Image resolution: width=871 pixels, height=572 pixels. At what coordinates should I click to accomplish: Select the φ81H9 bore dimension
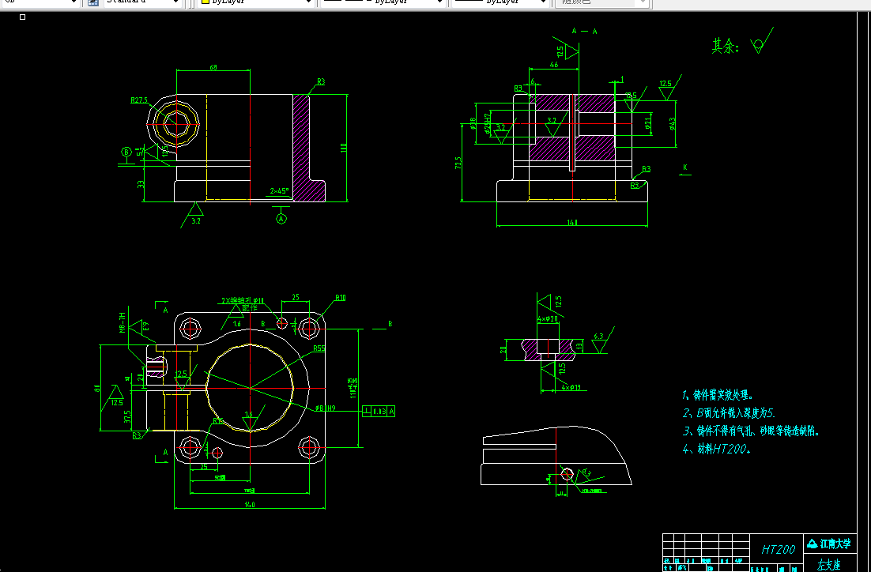click(x=326, y=408)
